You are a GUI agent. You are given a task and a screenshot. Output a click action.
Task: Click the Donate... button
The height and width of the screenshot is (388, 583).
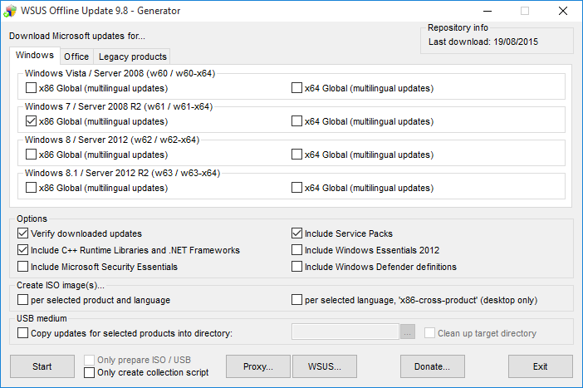[433, 366]
